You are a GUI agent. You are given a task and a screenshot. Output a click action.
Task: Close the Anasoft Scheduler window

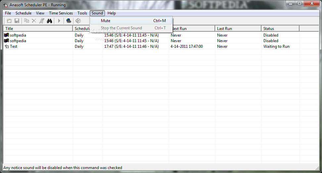[x=312, y=4]
